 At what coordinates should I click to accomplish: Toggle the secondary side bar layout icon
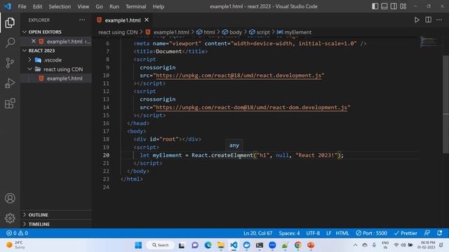394,6
